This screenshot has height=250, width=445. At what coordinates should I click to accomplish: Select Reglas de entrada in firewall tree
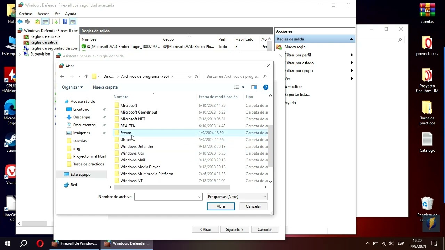click(x=45, y=36)
